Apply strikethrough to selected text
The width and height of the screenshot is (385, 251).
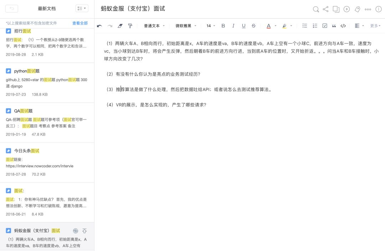(x=253, y=26)
